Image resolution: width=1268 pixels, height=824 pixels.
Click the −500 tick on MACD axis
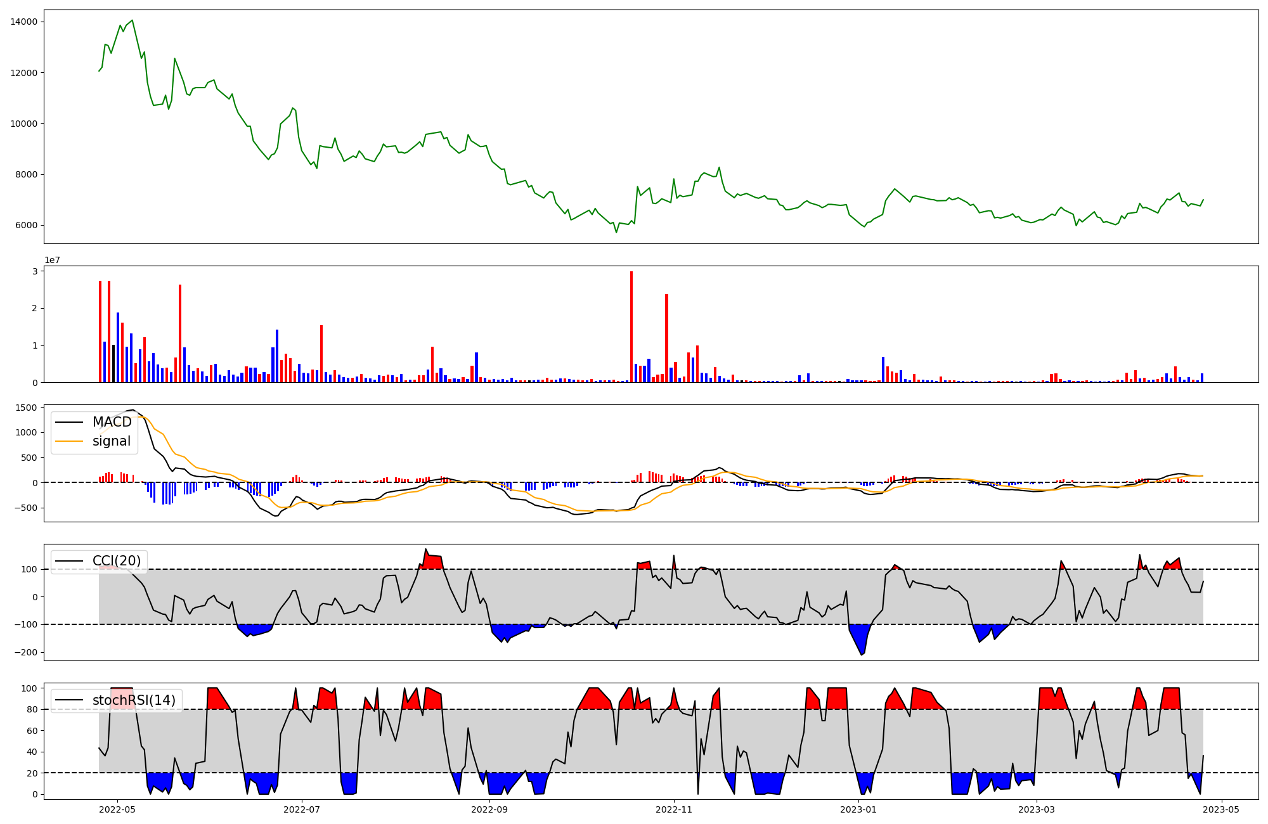coord(25,508)
